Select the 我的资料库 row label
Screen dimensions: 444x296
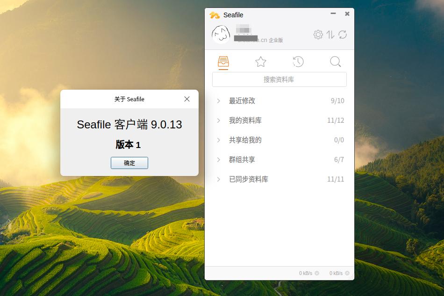245,120
